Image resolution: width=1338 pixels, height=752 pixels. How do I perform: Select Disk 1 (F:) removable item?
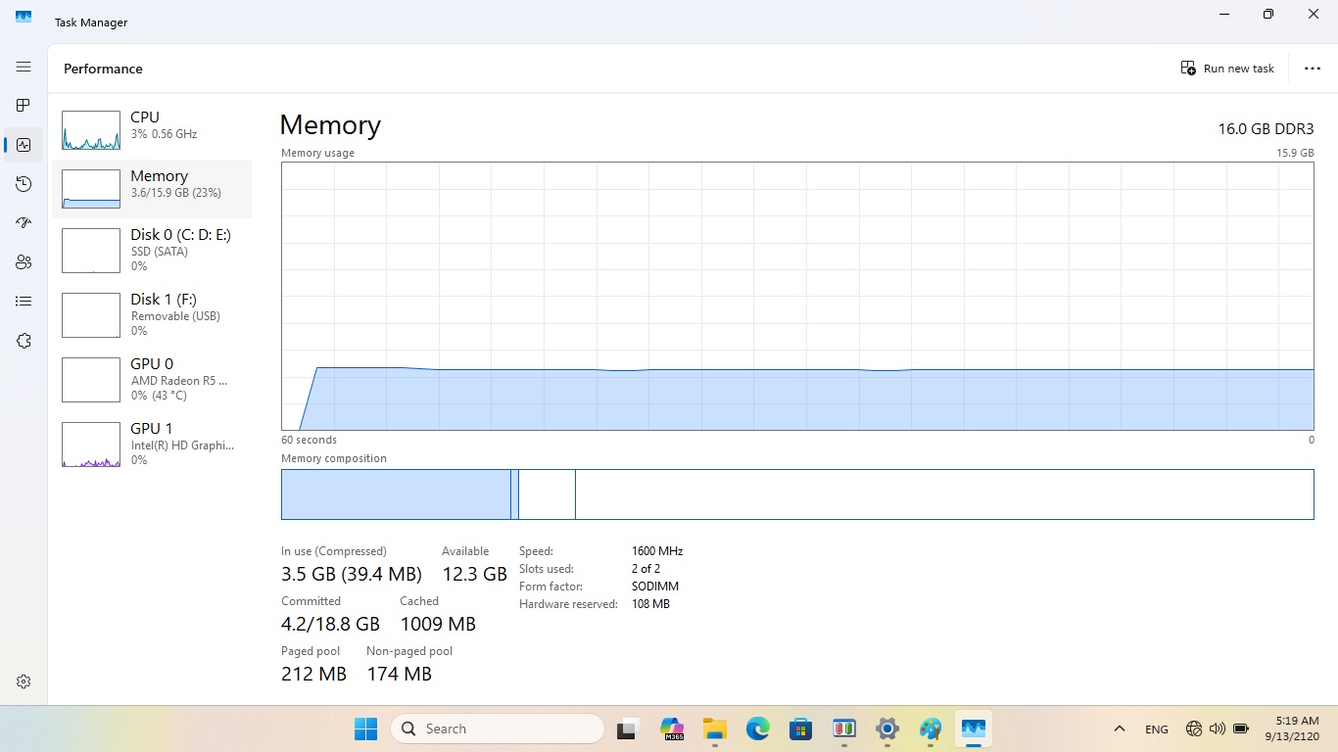click(152, 314)
